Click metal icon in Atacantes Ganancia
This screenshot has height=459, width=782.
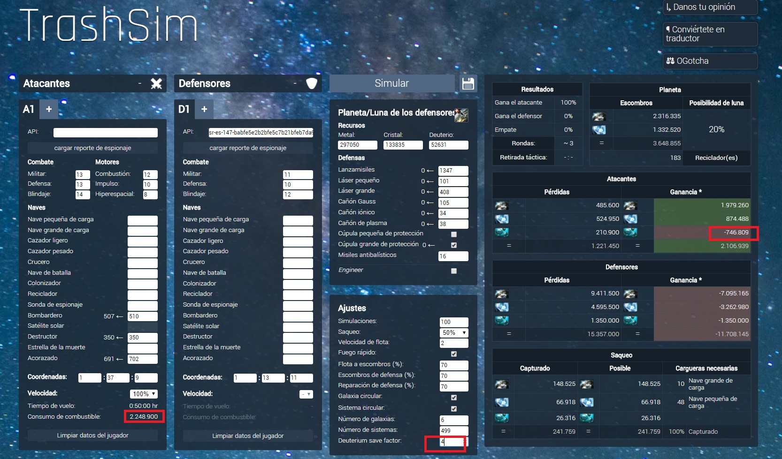[630, 205]
